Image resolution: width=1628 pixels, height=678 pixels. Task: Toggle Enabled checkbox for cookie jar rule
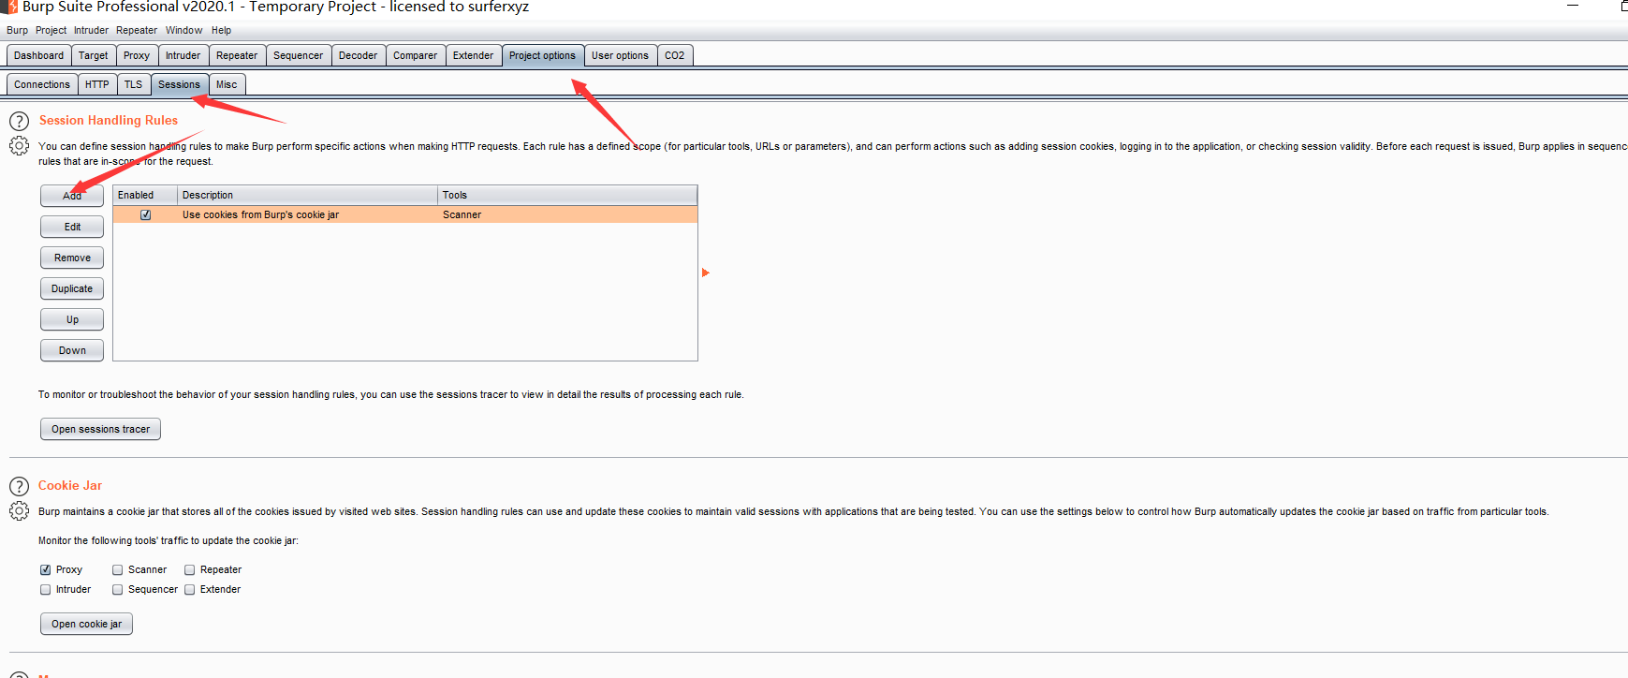146,214
